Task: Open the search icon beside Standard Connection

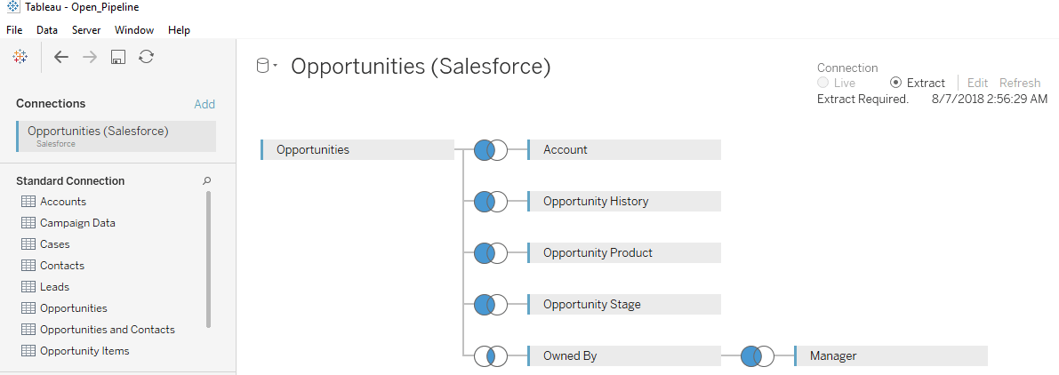Action: pos(207,180)
